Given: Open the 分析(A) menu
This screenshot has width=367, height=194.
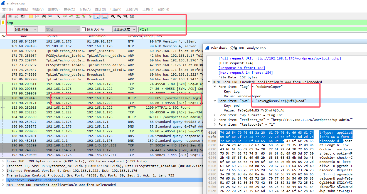Looking at the screenshot, I should tap(85, 9).
